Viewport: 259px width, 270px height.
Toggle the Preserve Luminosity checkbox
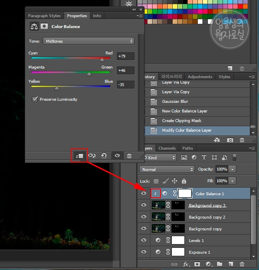[35, 99]
